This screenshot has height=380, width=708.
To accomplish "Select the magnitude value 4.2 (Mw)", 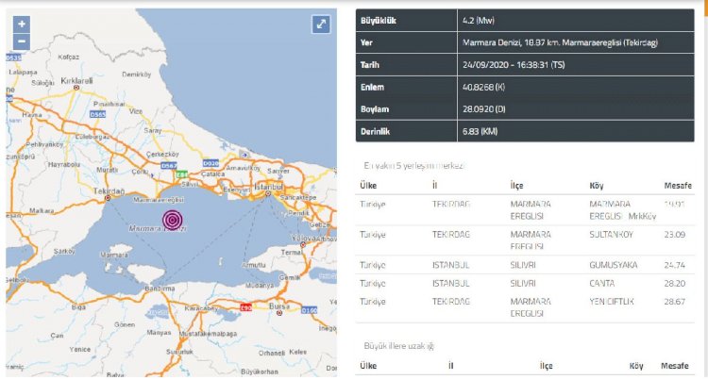I will coord(479,21).
